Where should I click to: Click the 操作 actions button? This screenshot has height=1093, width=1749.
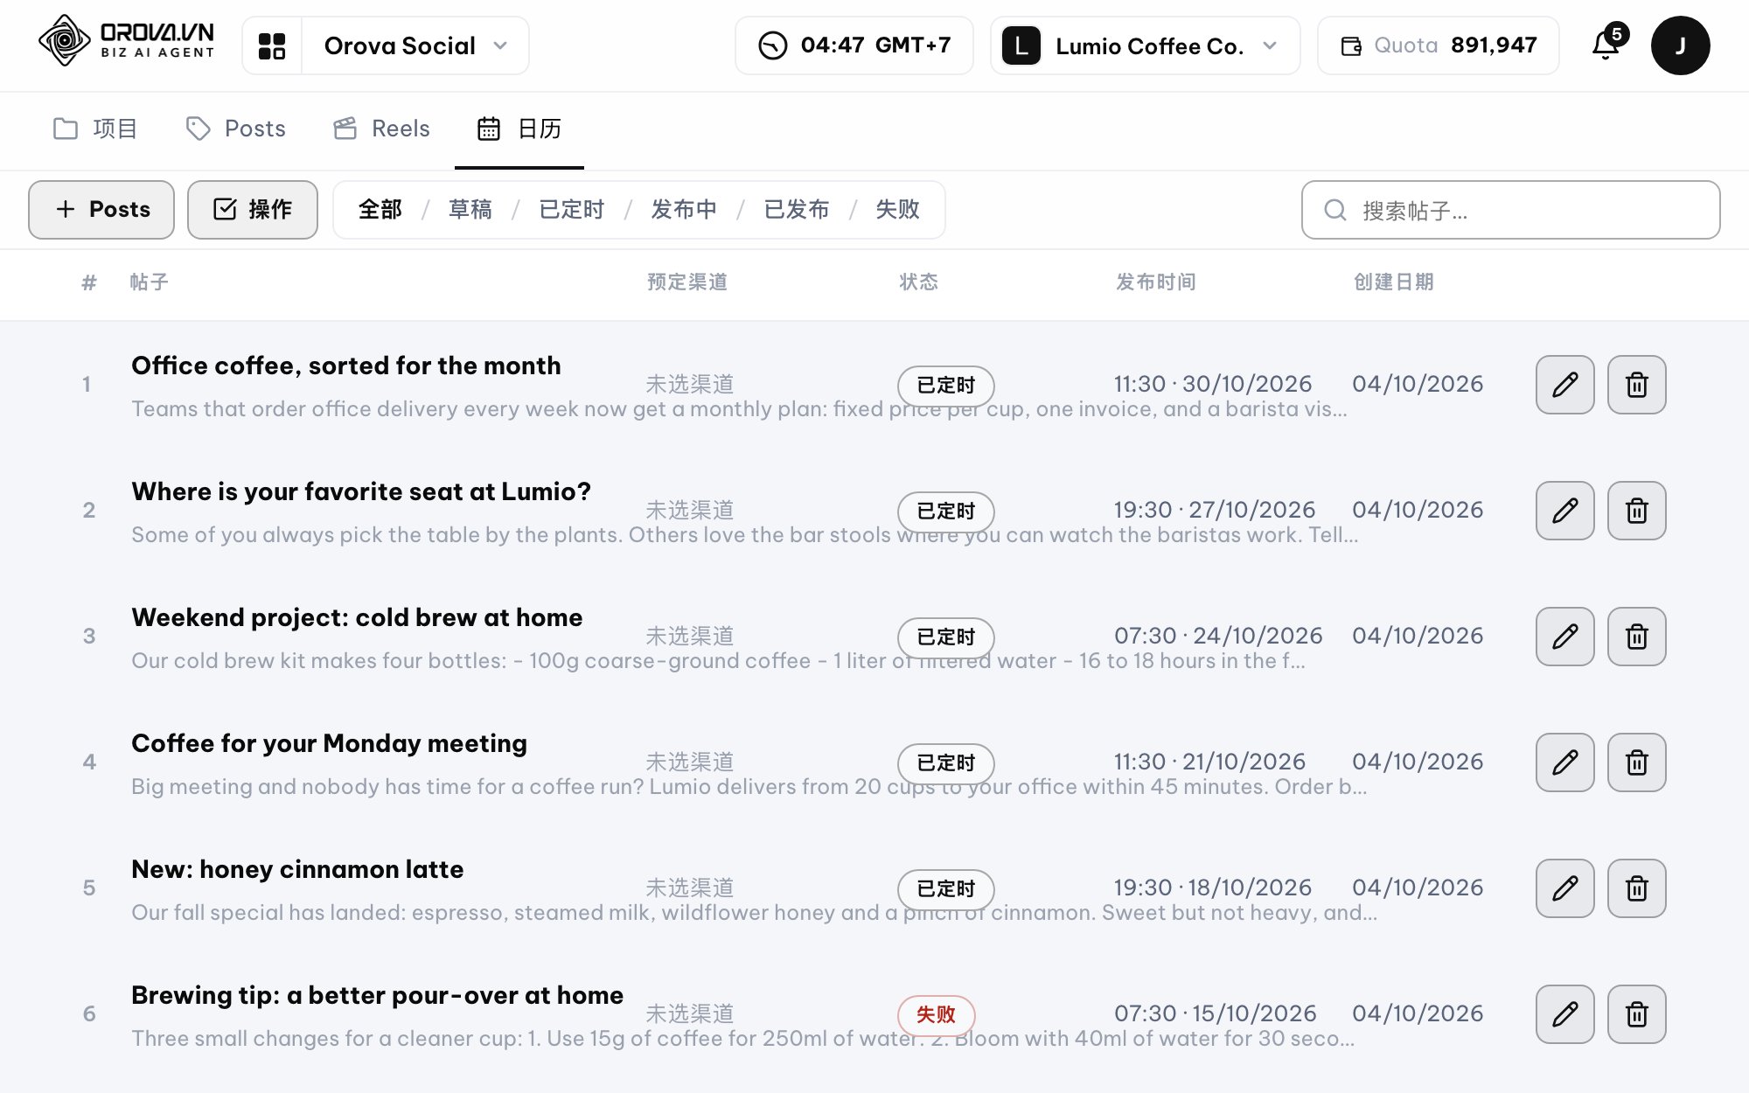253,210
